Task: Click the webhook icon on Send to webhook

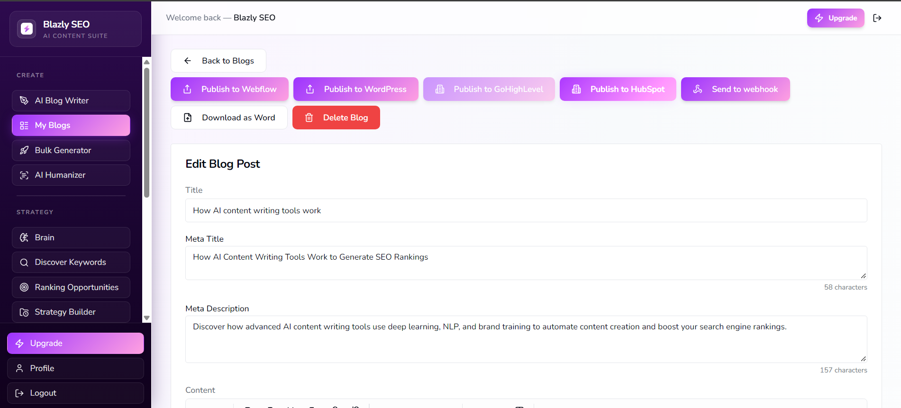Action: (x=698, y=89)
